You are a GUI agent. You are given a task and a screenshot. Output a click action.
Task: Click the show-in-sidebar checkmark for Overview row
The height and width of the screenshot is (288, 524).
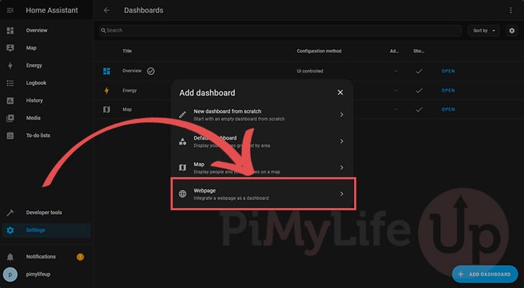[x=419, y=71]
